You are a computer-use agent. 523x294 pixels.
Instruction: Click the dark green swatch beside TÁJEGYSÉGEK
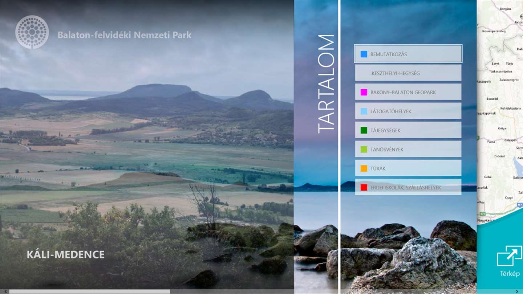click(364, 130)
